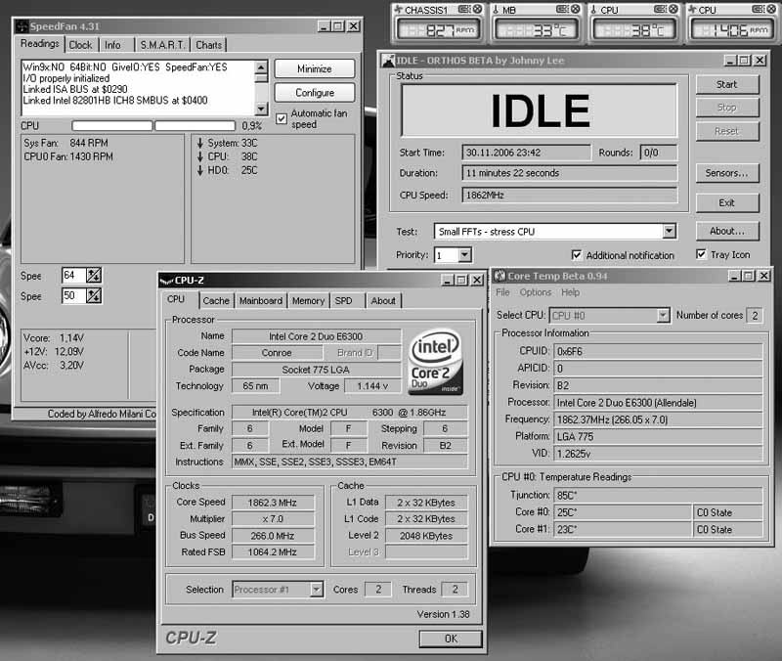
Task: Click the VID 1.2625v value
Action: [x=658, y=454]
